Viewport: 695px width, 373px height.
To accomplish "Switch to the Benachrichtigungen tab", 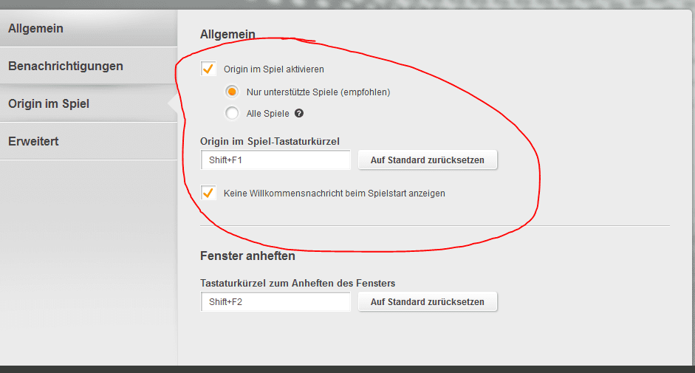I will [x=89, y=66].
